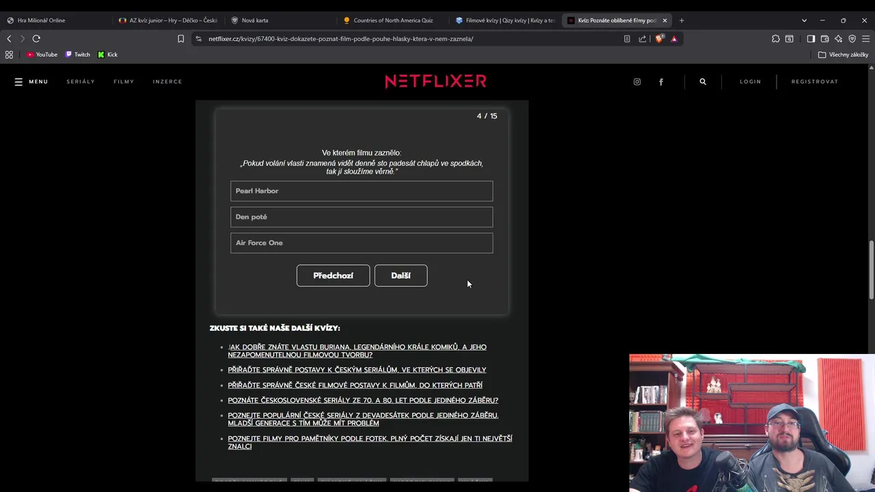Click the Předchozí button
Screen dimensions: 875x492
(x=333, y=275)
